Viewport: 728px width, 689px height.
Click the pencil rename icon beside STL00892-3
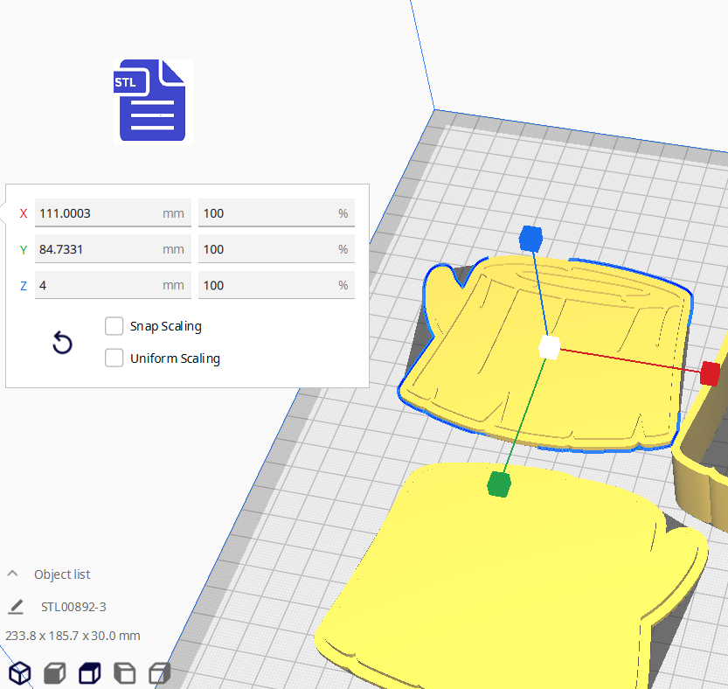[16, 607]
